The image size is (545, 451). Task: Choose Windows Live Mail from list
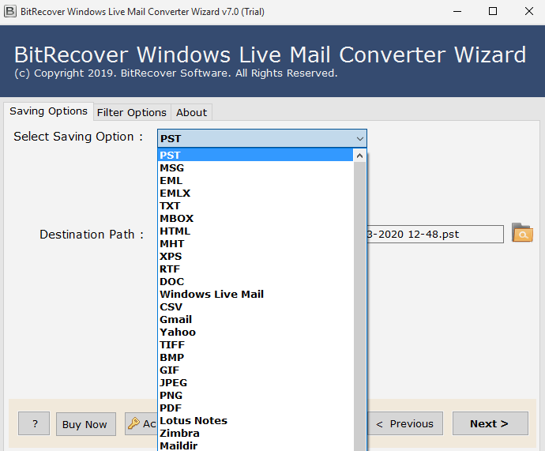211,294
